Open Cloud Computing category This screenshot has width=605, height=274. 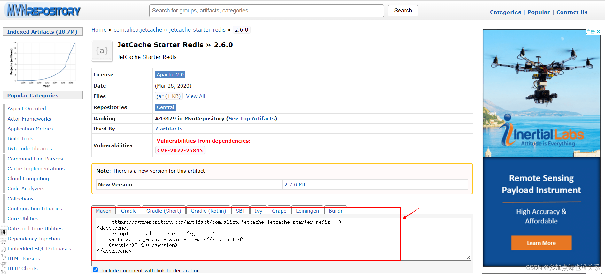[28, 178]
